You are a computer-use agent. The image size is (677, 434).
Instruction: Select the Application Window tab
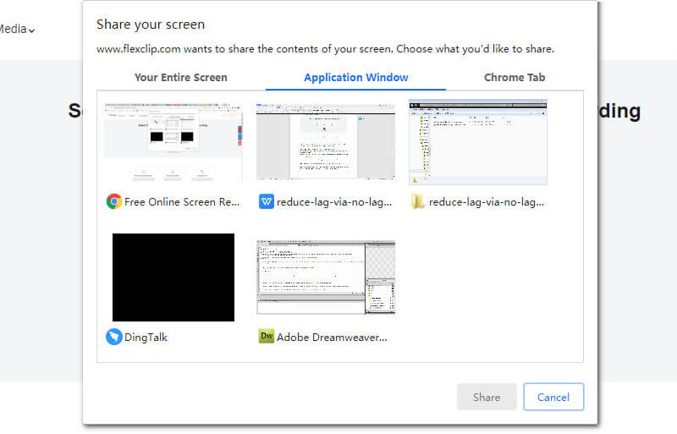(x=355, y=78)
